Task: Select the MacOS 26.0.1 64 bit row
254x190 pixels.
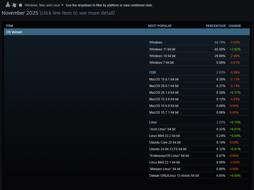Action: pos(198,86)
